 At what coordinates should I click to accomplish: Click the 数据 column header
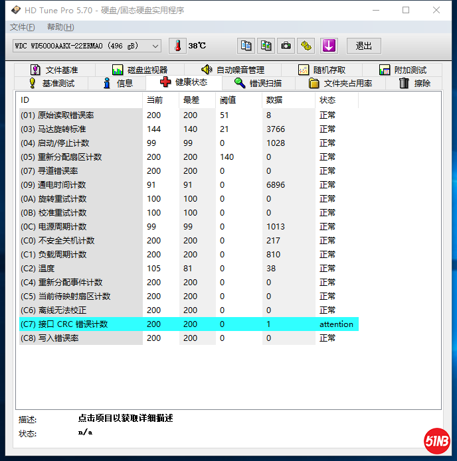274,100
